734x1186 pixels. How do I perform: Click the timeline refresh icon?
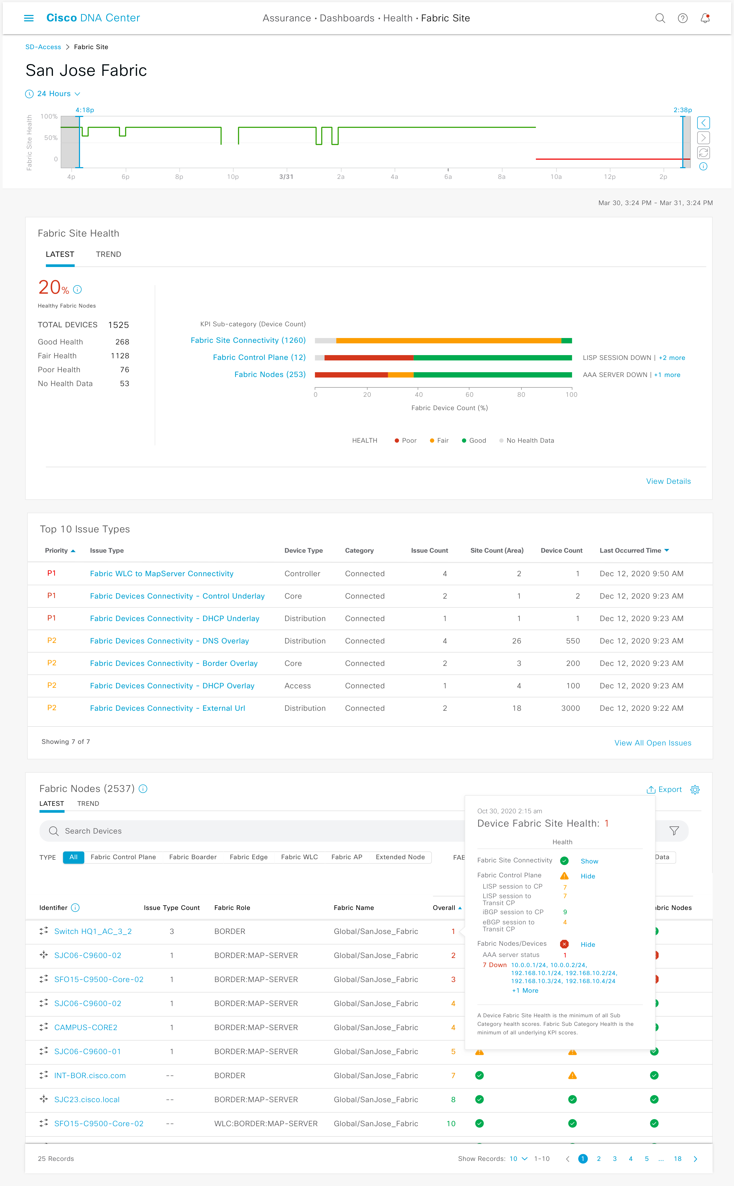[703, 153]
